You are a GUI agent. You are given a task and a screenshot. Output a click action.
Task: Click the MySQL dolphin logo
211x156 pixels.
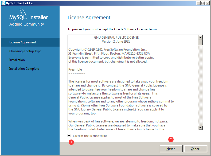[x=23, y=11]
